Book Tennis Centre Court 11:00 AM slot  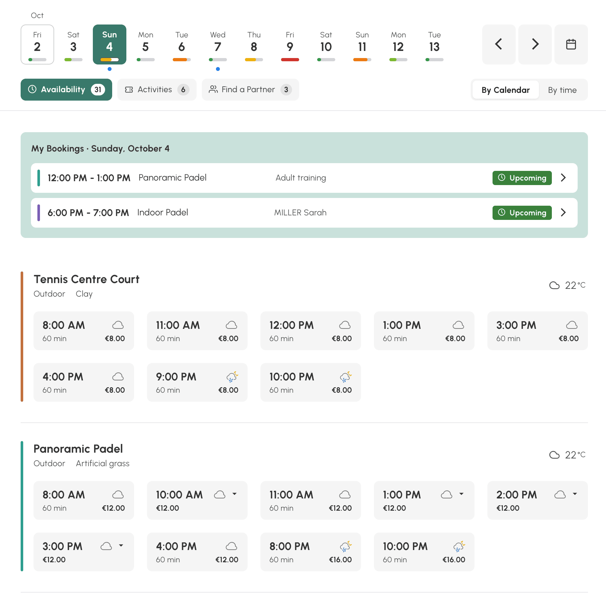pos(197,331)
